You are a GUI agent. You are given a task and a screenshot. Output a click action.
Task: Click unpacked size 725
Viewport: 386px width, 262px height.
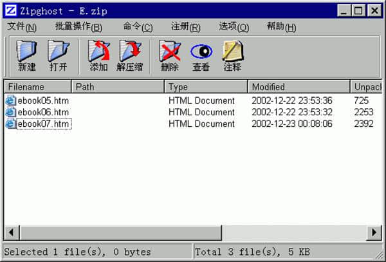pyautogui.click(x=361, y=100)
